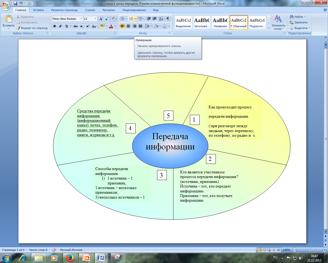Click the Shrink Font icon

[x=107, y=19]
